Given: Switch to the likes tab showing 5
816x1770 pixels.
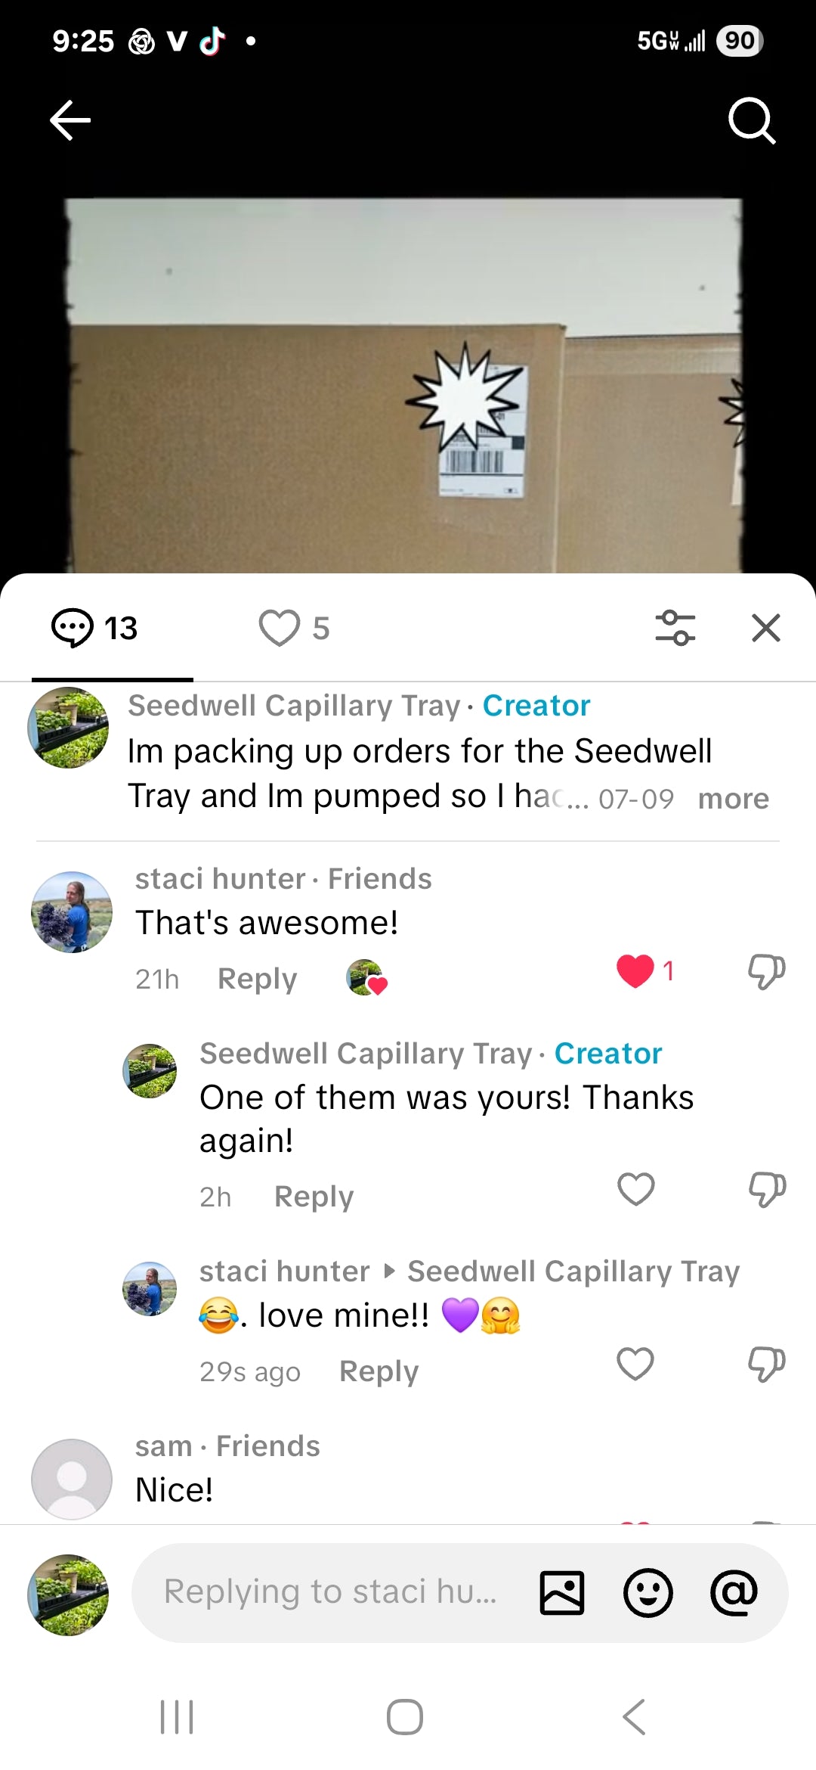Looking at the screenshot, I should tap(295, 628).
